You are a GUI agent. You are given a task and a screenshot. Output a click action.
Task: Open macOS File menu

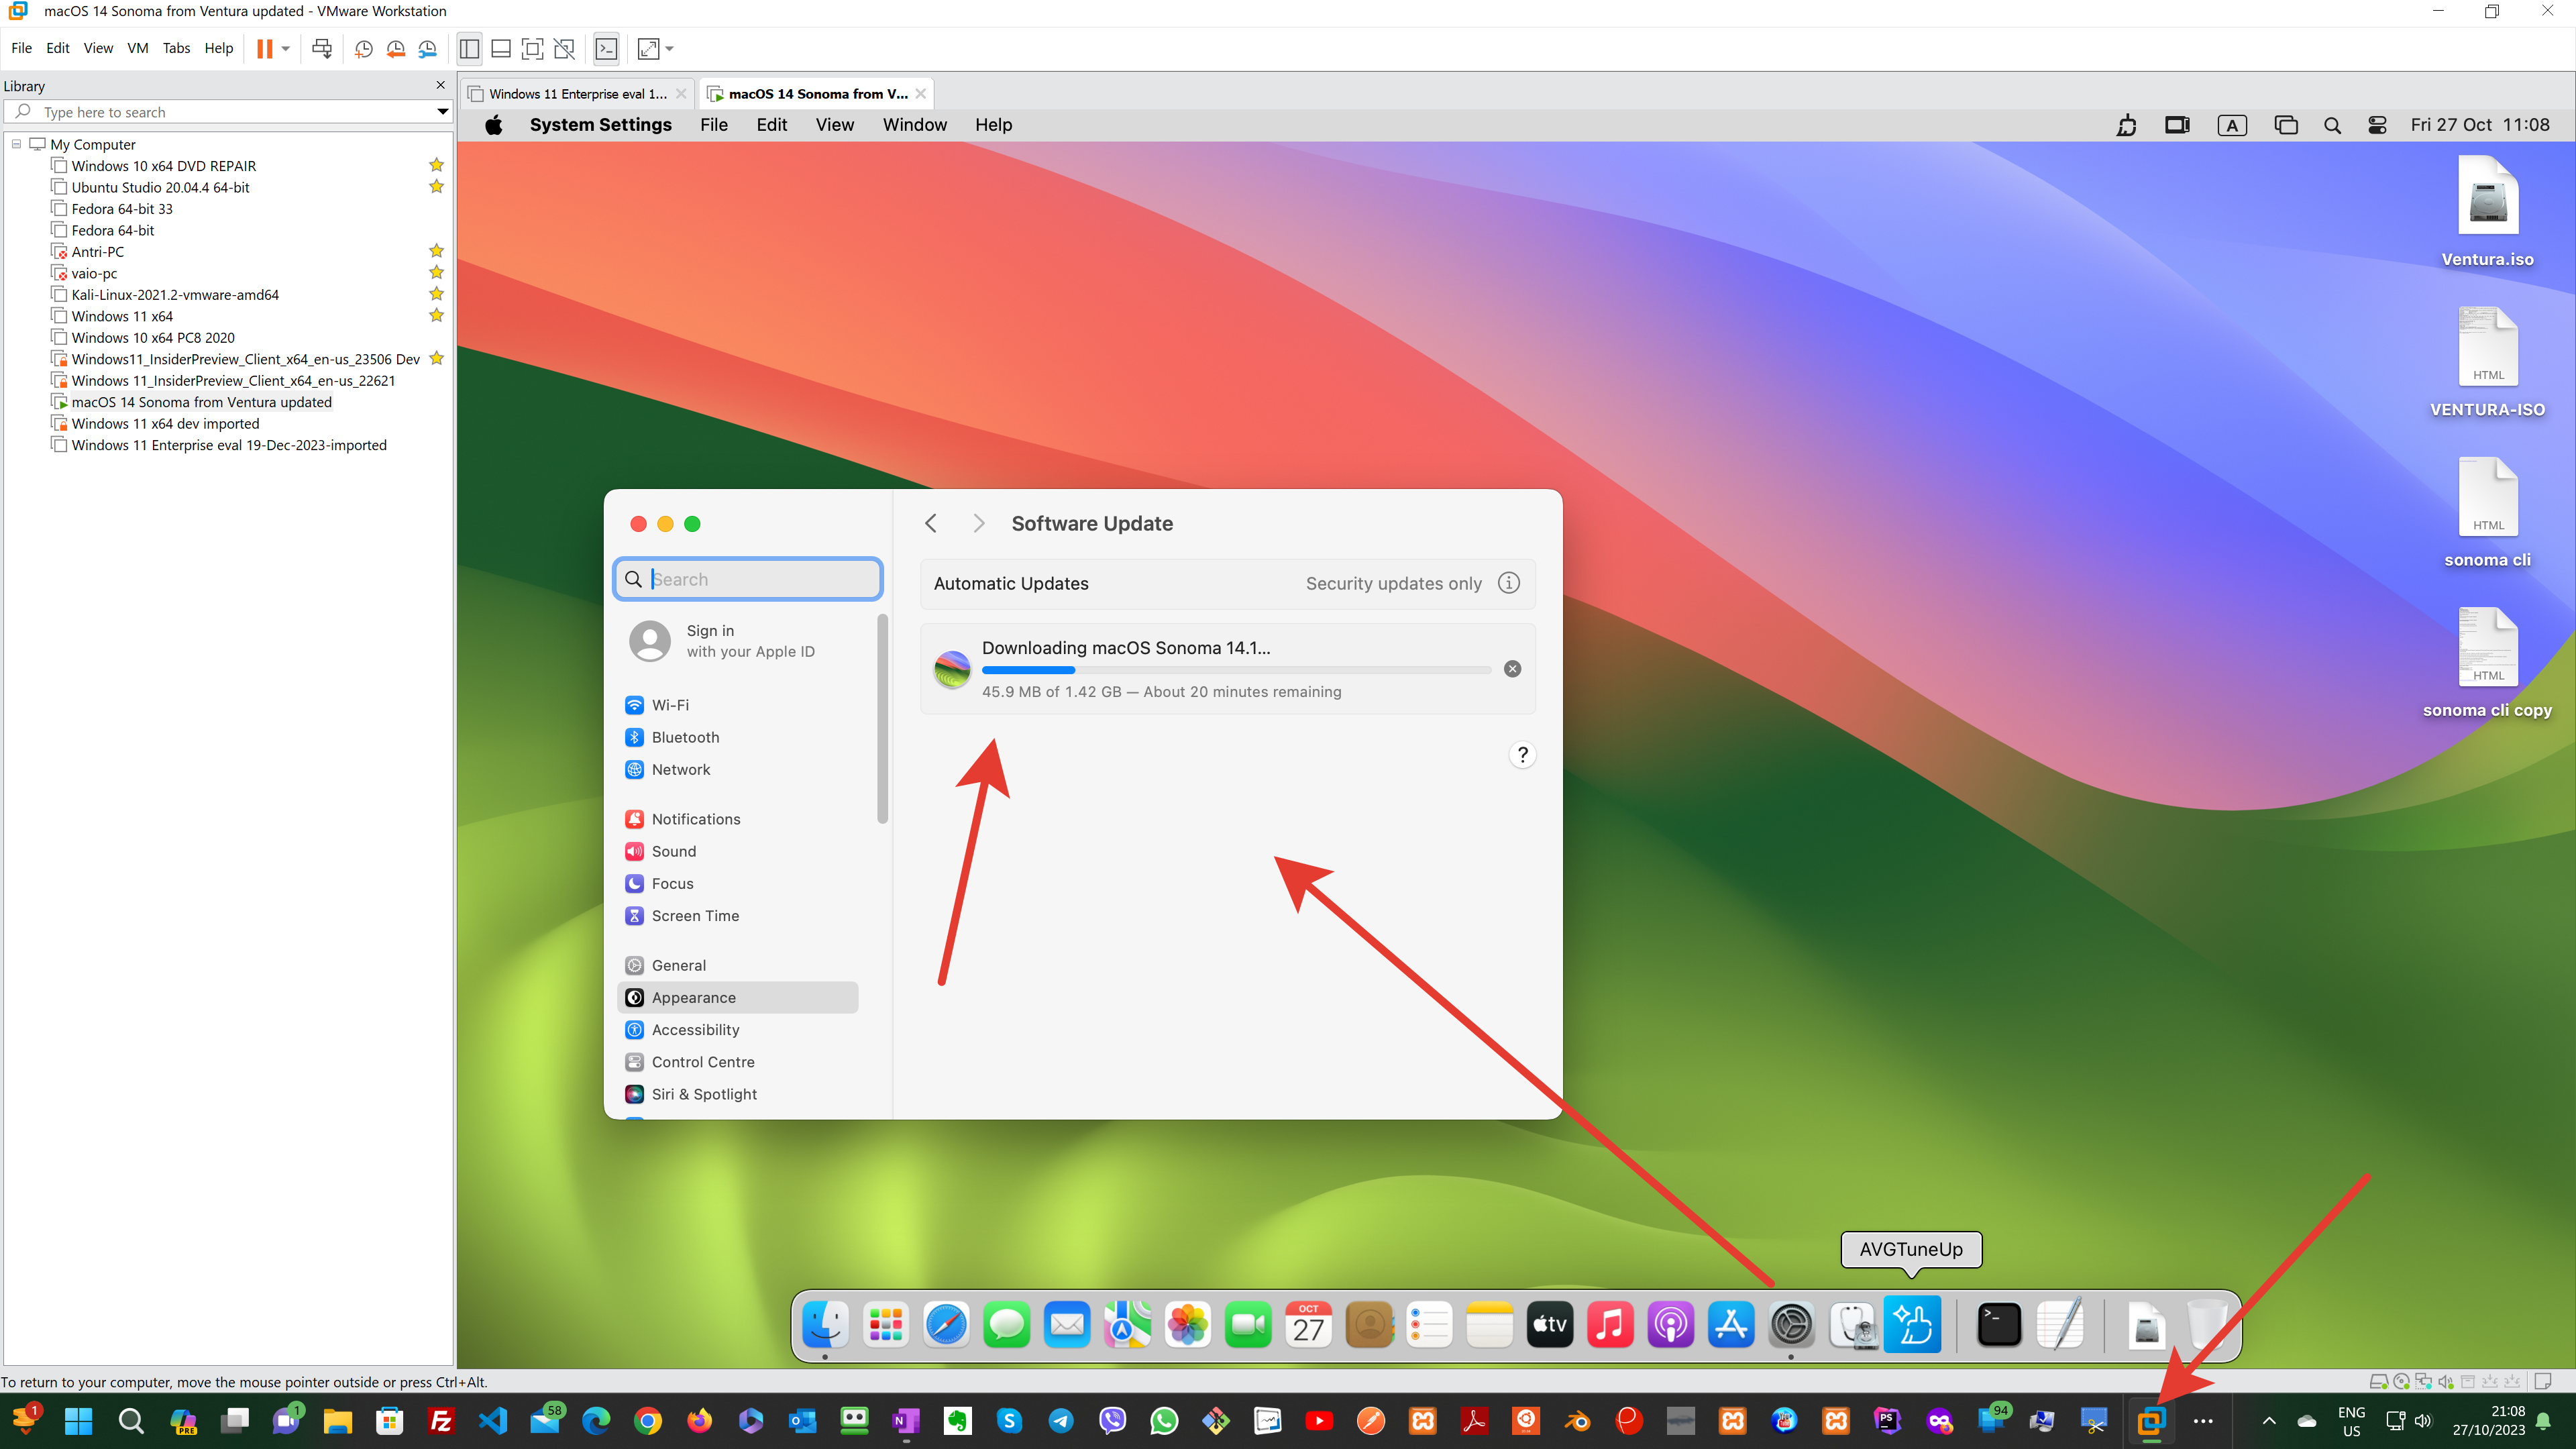[x=713, y=125]
